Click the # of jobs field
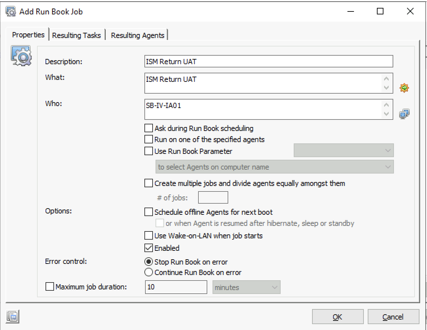This screenshot has width=427, height=330. click(213, 197)
